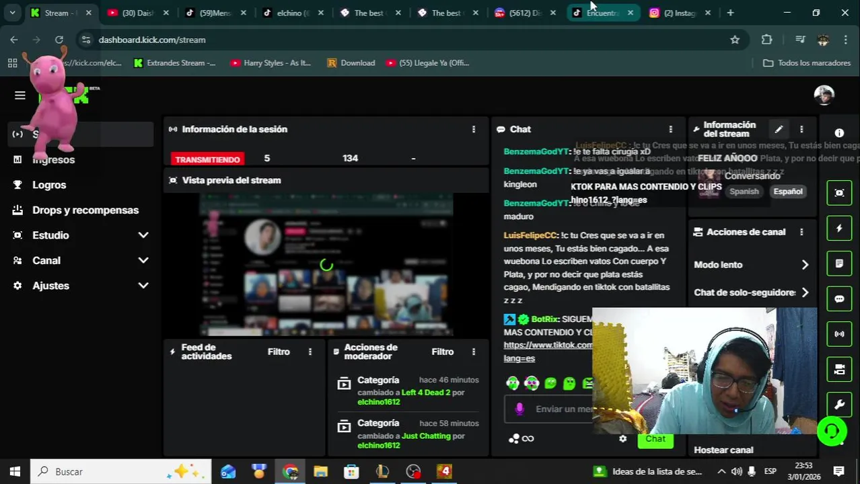Click the info circle icon in right sidebar
Screen dimensions: 860x484
coord(839,133)
